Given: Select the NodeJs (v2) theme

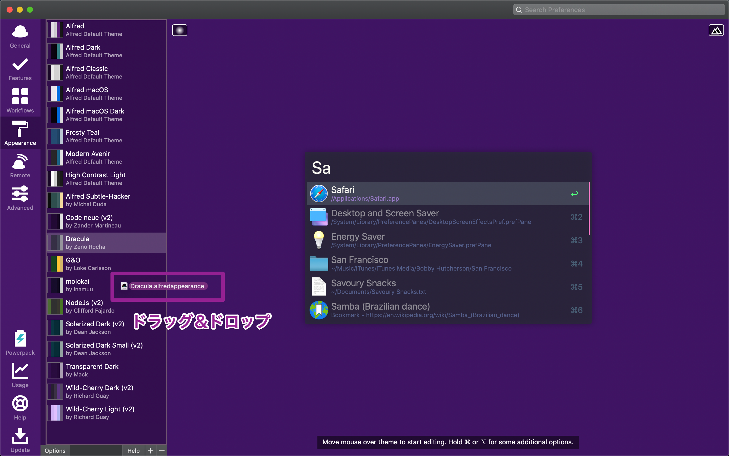Looking at the screenshot, I should coord(106,307).
